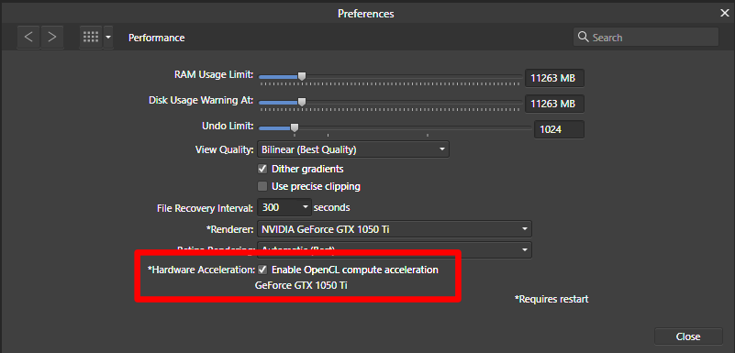Image resolution: width=735 pixels, height=353 pixels.
Task: Click the 'Disk Usage Warning At:' label
Action: (x=201, y=100)
